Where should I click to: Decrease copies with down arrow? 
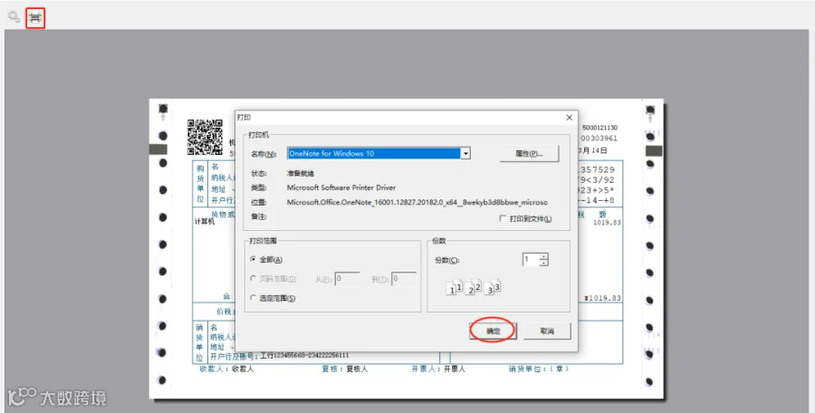pyautogui.click(x=543, y=262)
